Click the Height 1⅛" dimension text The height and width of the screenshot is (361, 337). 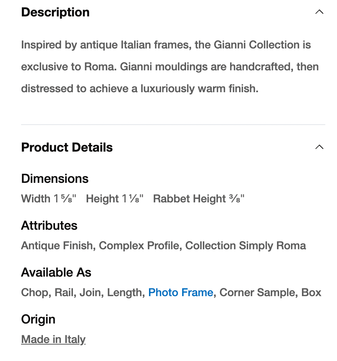115,198
